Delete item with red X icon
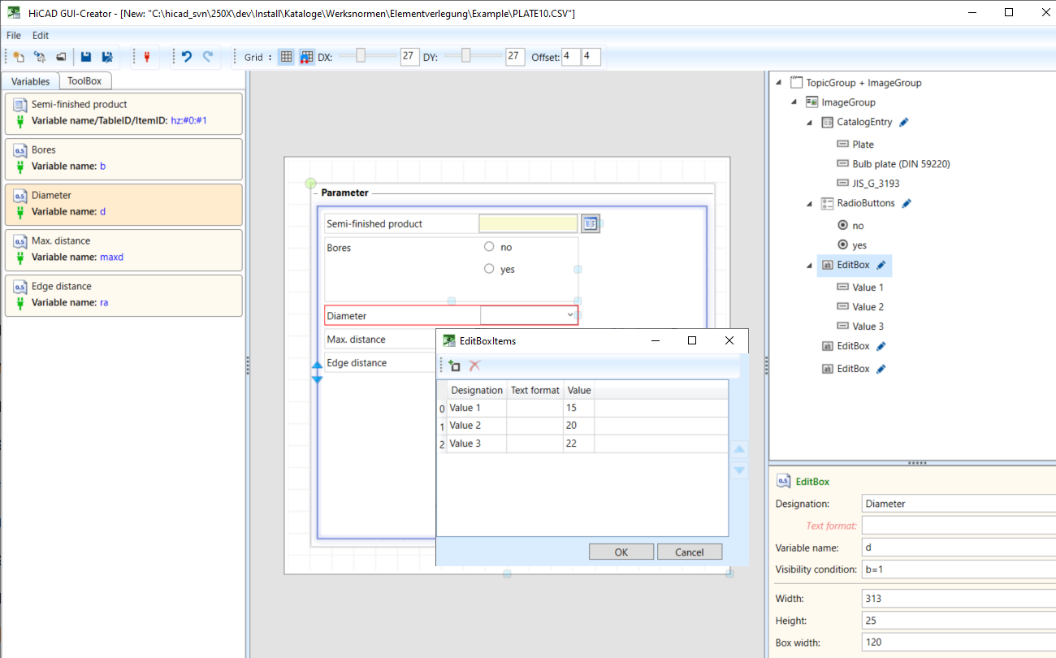 point(475,366)
